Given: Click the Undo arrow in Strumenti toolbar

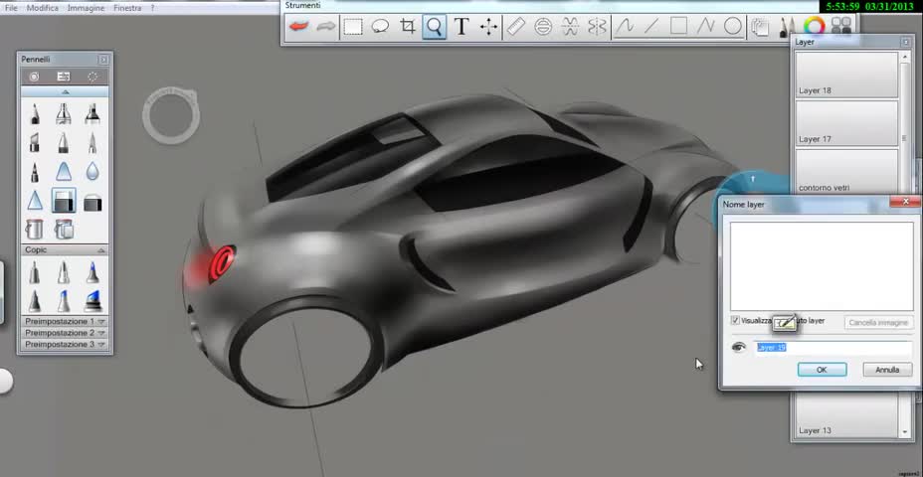Looking at the screenshot, I should (x=298, y=27).
